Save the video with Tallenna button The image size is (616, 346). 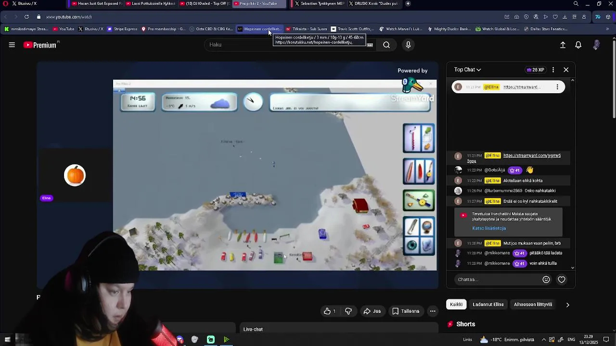pyautogui.click(x=406, y=311)
